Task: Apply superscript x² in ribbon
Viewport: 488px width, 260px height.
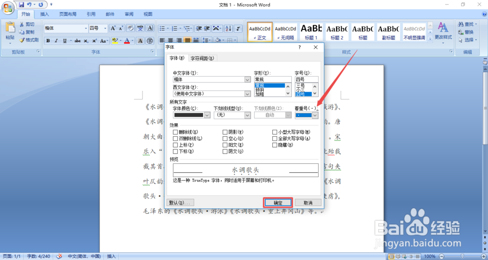Action: pyautogui.click(x=94, y=41)
